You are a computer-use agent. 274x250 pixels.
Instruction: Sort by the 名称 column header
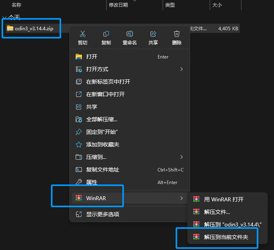16,5
